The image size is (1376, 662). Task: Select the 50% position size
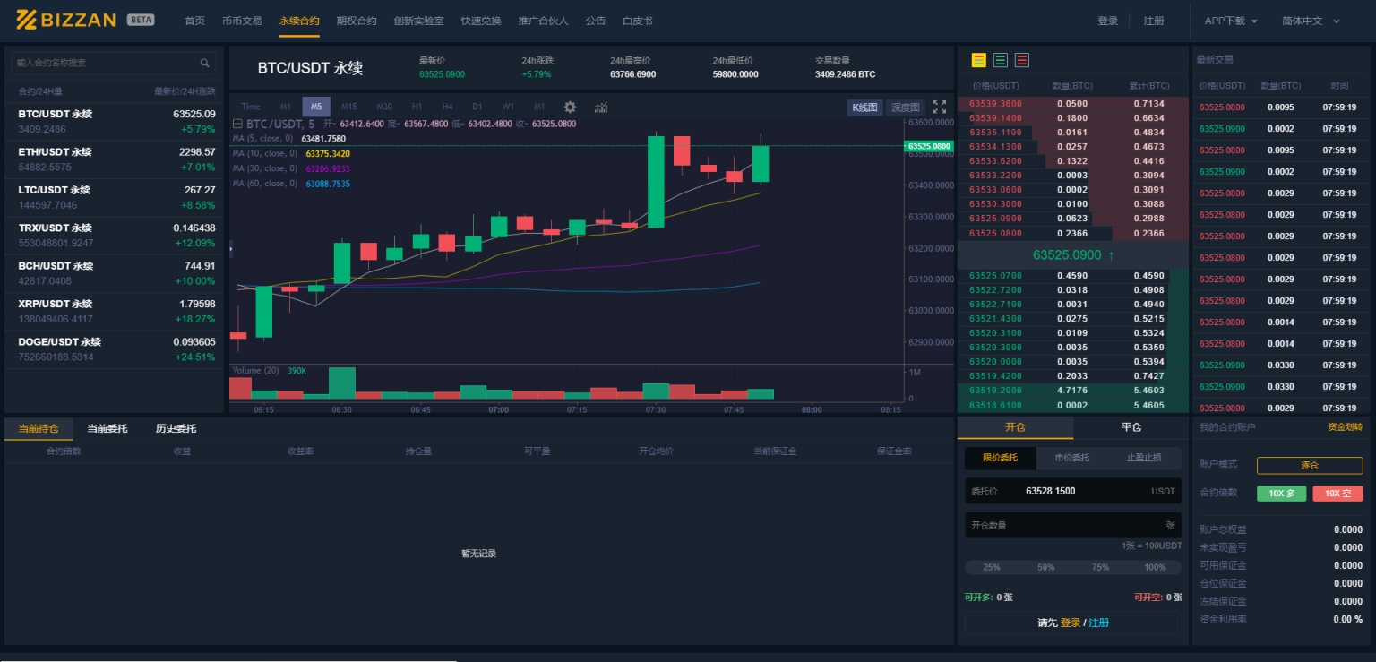(1045, 567)
